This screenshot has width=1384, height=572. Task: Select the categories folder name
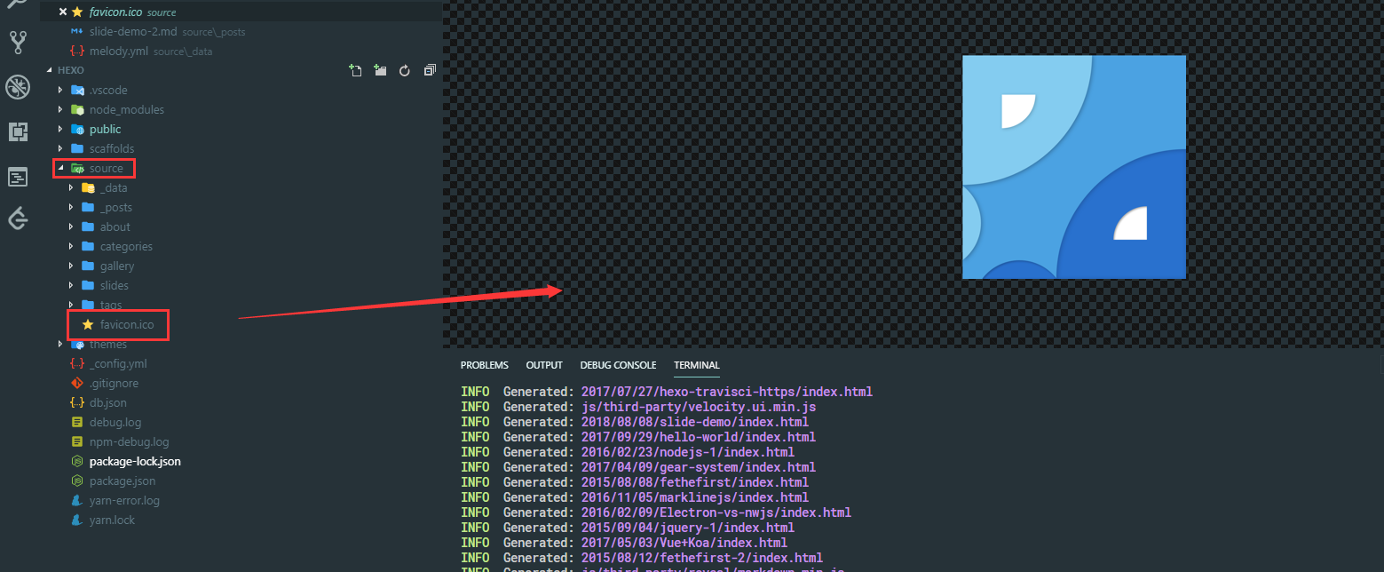click(126, 246)
